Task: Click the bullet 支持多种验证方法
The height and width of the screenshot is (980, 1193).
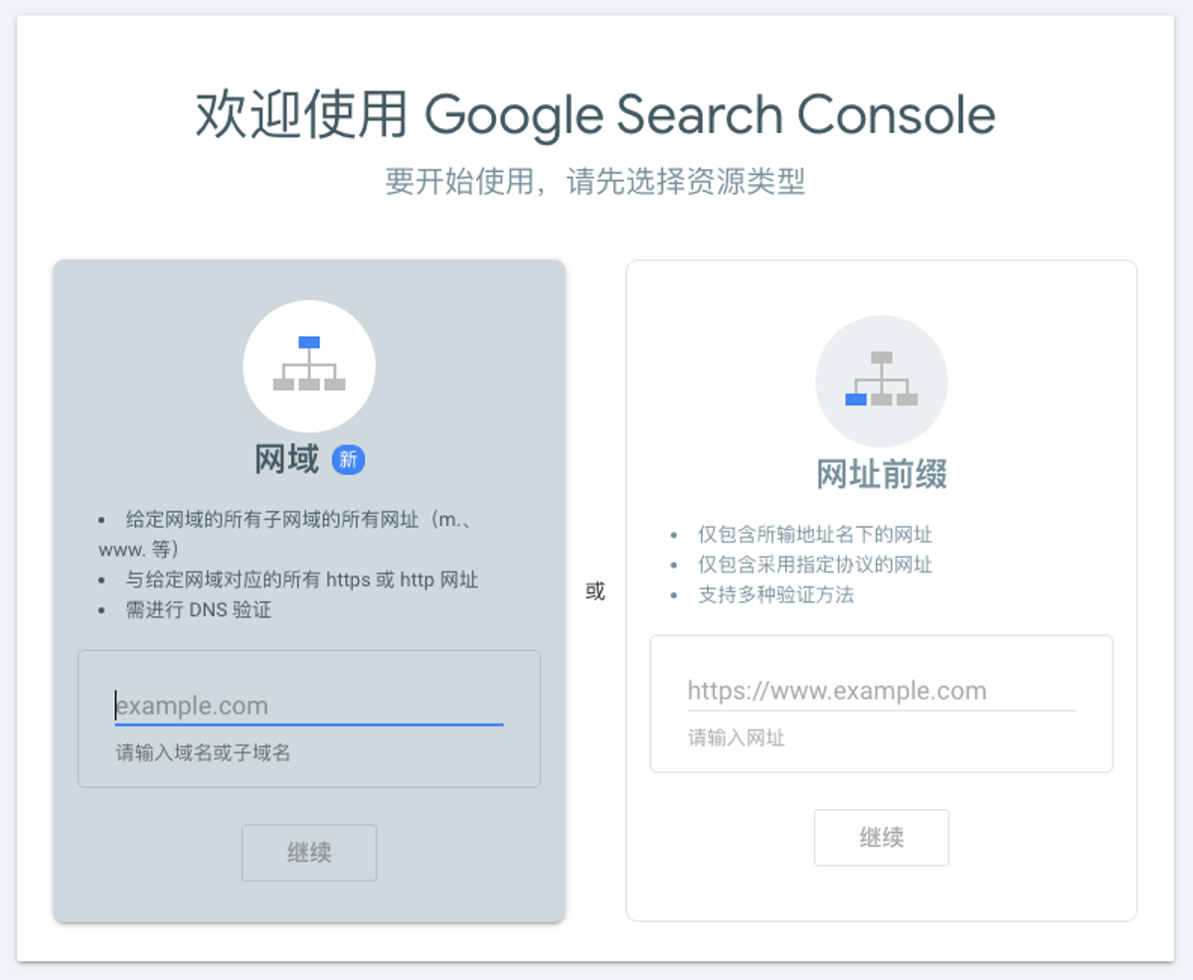Action: coord(775,595)
